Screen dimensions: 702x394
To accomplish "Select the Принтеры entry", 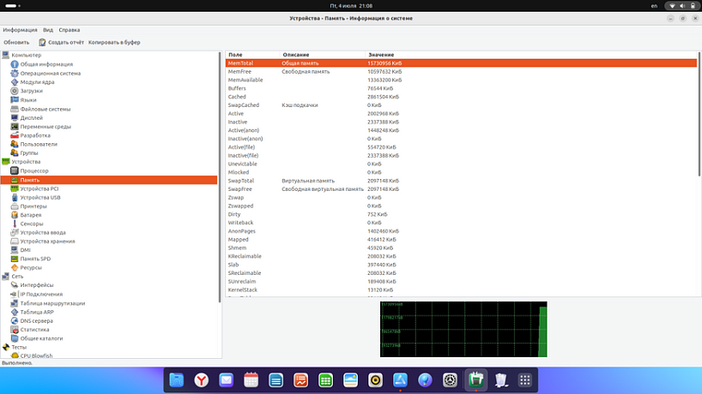I will click(33, 206).
